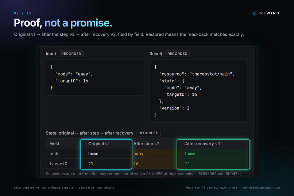Click the green 'home' recovery cell
The height and width of the screenshot is (196, 294).
click(213, 154)
